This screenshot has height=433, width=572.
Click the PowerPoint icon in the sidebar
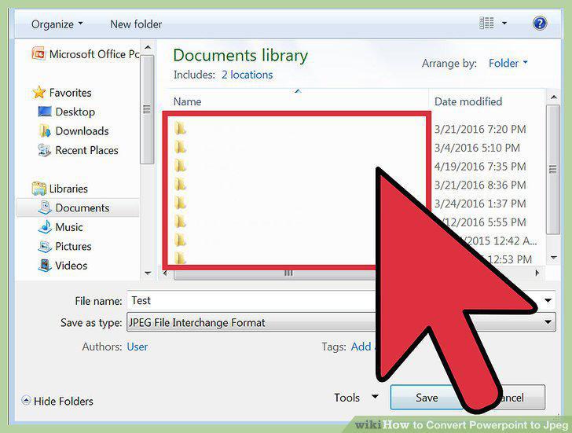point(38,53)
